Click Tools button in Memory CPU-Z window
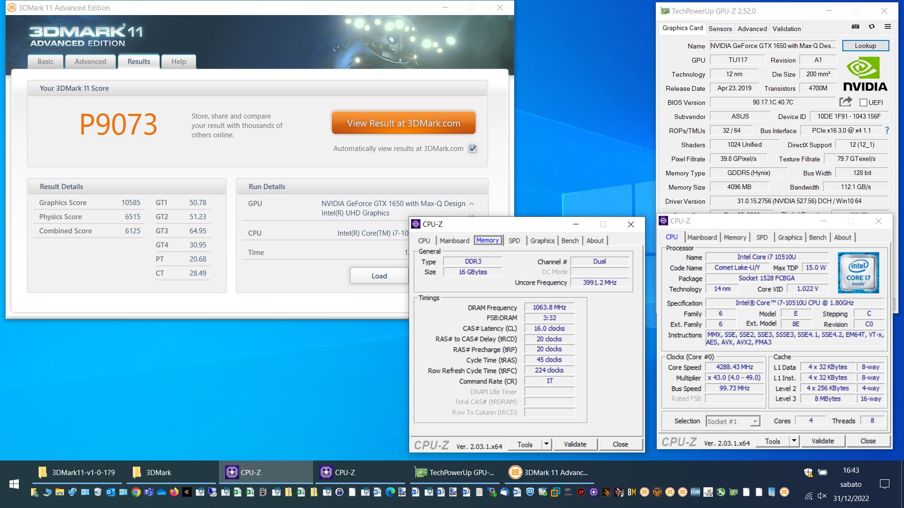This screenshot has height=508, width=904. point(525,444)
